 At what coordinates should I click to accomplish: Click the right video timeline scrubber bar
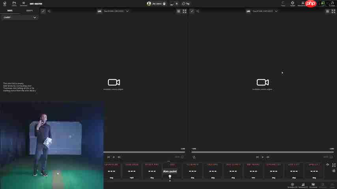point(262,152)
